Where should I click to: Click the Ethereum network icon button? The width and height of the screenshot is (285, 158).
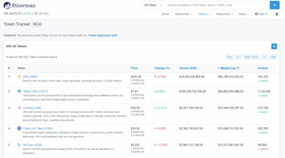pos(277,14)
